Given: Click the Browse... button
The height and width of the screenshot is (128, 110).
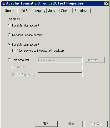Looking at the screenshot, I should click(x=94, y=60).
